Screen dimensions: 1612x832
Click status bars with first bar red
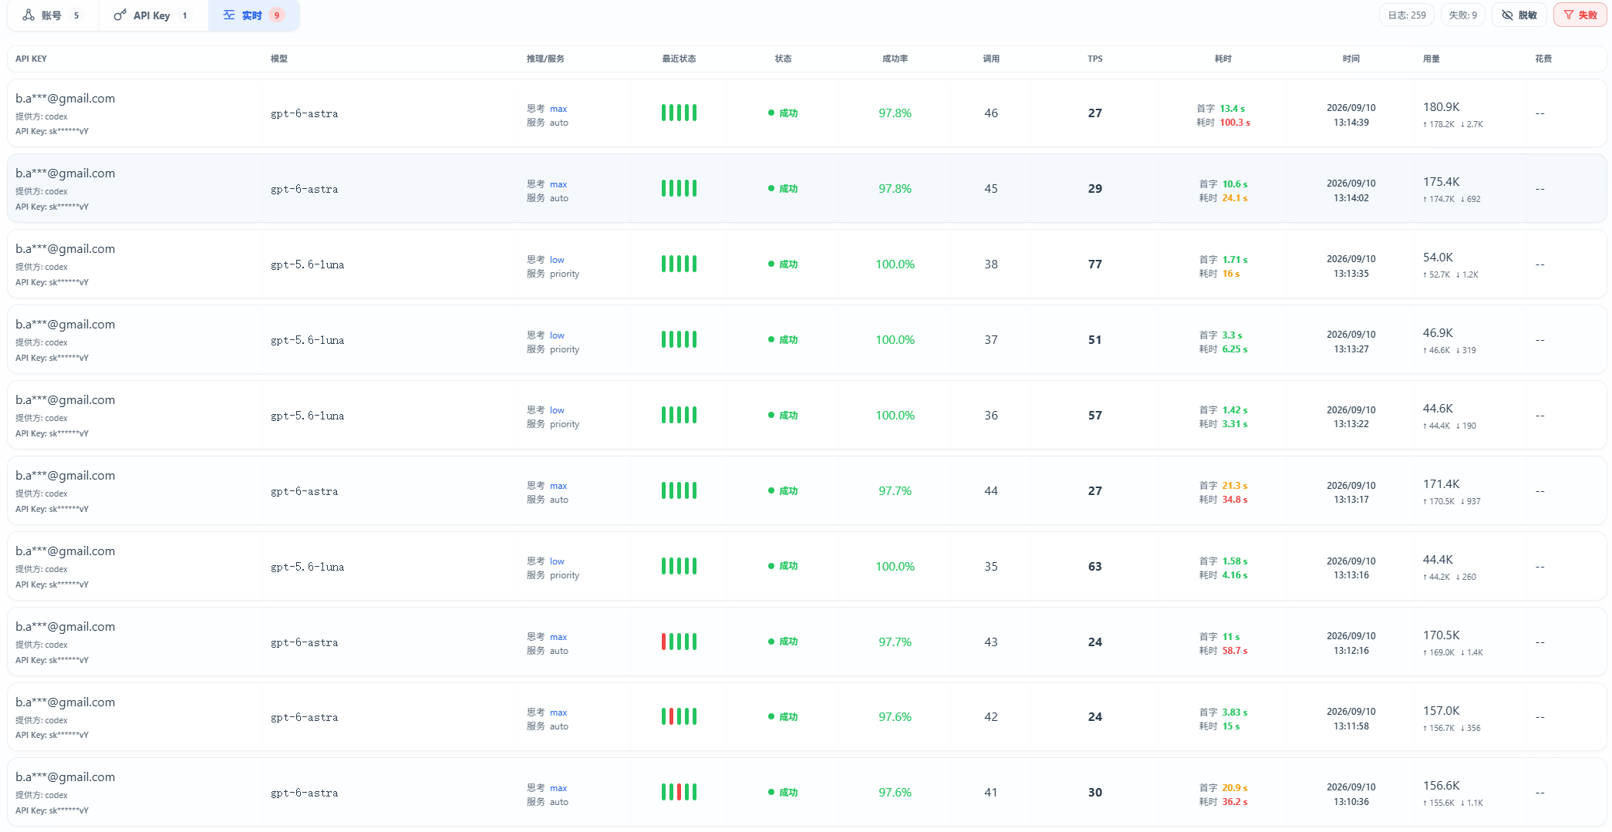tap(679, 642)
